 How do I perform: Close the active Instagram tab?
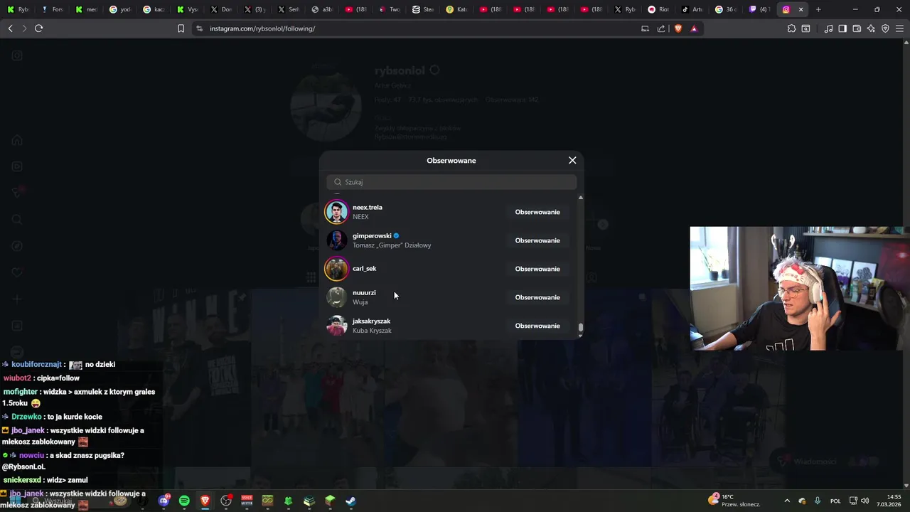801,9
